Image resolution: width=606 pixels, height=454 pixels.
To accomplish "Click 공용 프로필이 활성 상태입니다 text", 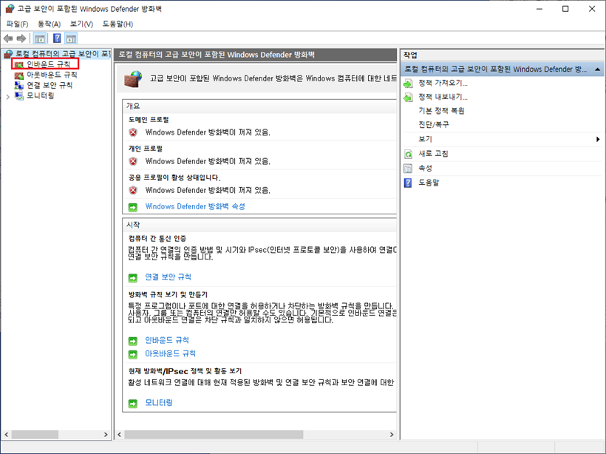I will click(x=174, y=178).
